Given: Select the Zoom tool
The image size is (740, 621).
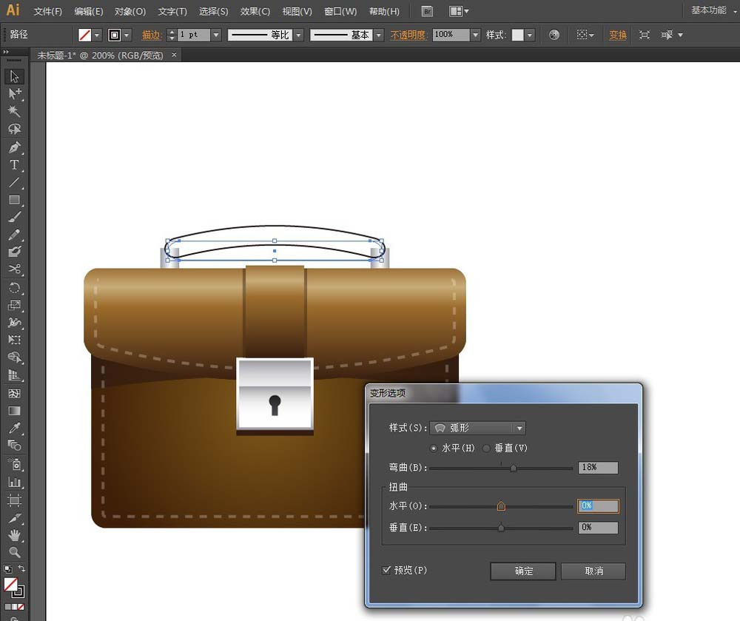Looking at the screenshot, I should point(14,552).
